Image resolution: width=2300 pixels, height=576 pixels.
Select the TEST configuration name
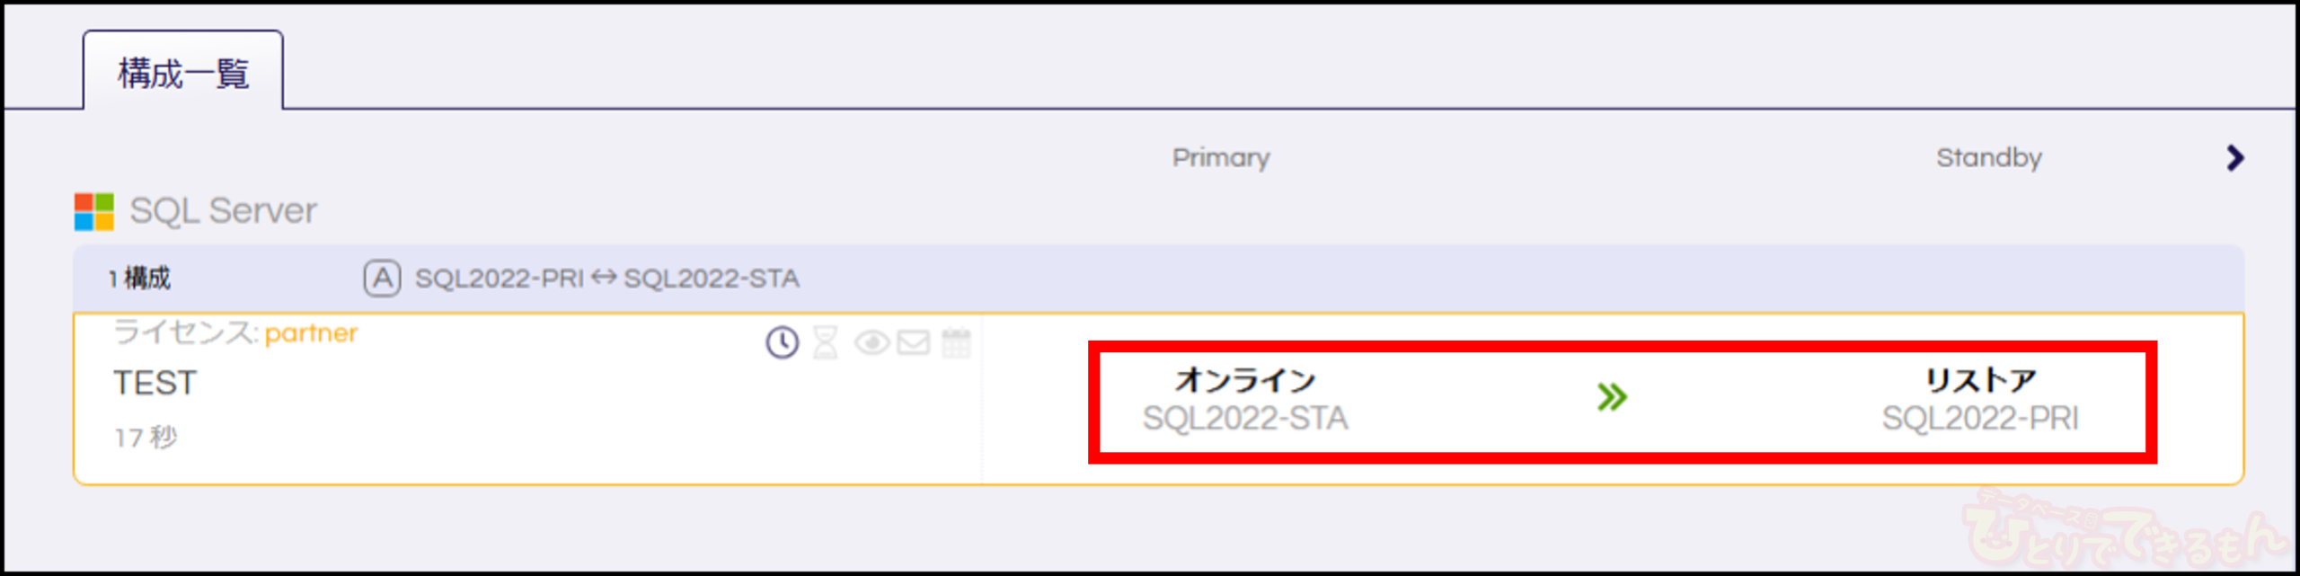155,383
